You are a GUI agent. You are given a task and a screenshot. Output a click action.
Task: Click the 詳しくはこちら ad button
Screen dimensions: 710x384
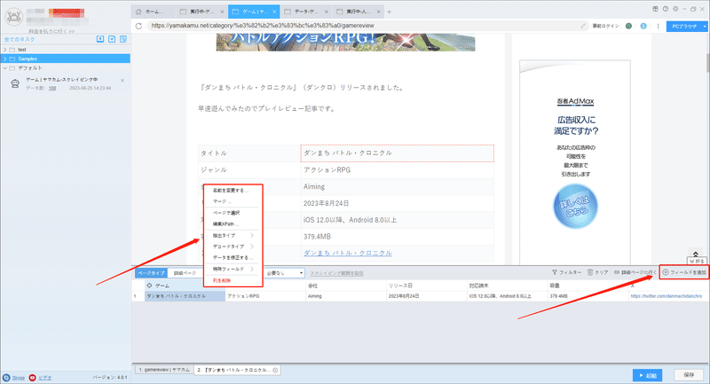(x=575, y=207)
